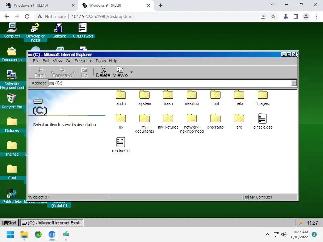The image size is (323, 242).
Task: Open the system folder
Action: click(144, 98)
